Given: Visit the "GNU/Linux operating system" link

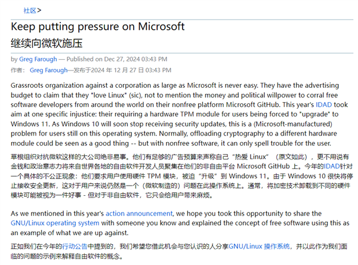Looking at the screenshot, I should [x=55, y=223].
